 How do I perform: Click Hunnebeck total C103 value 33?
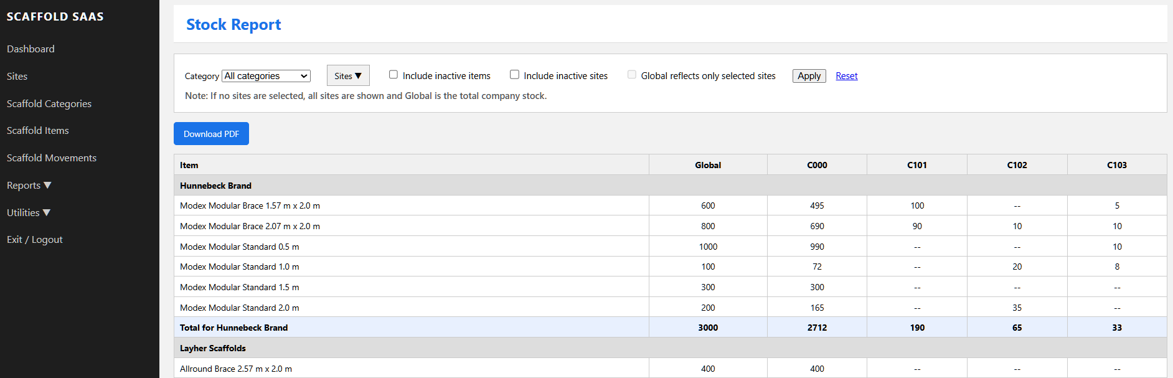click(1117, 328)
